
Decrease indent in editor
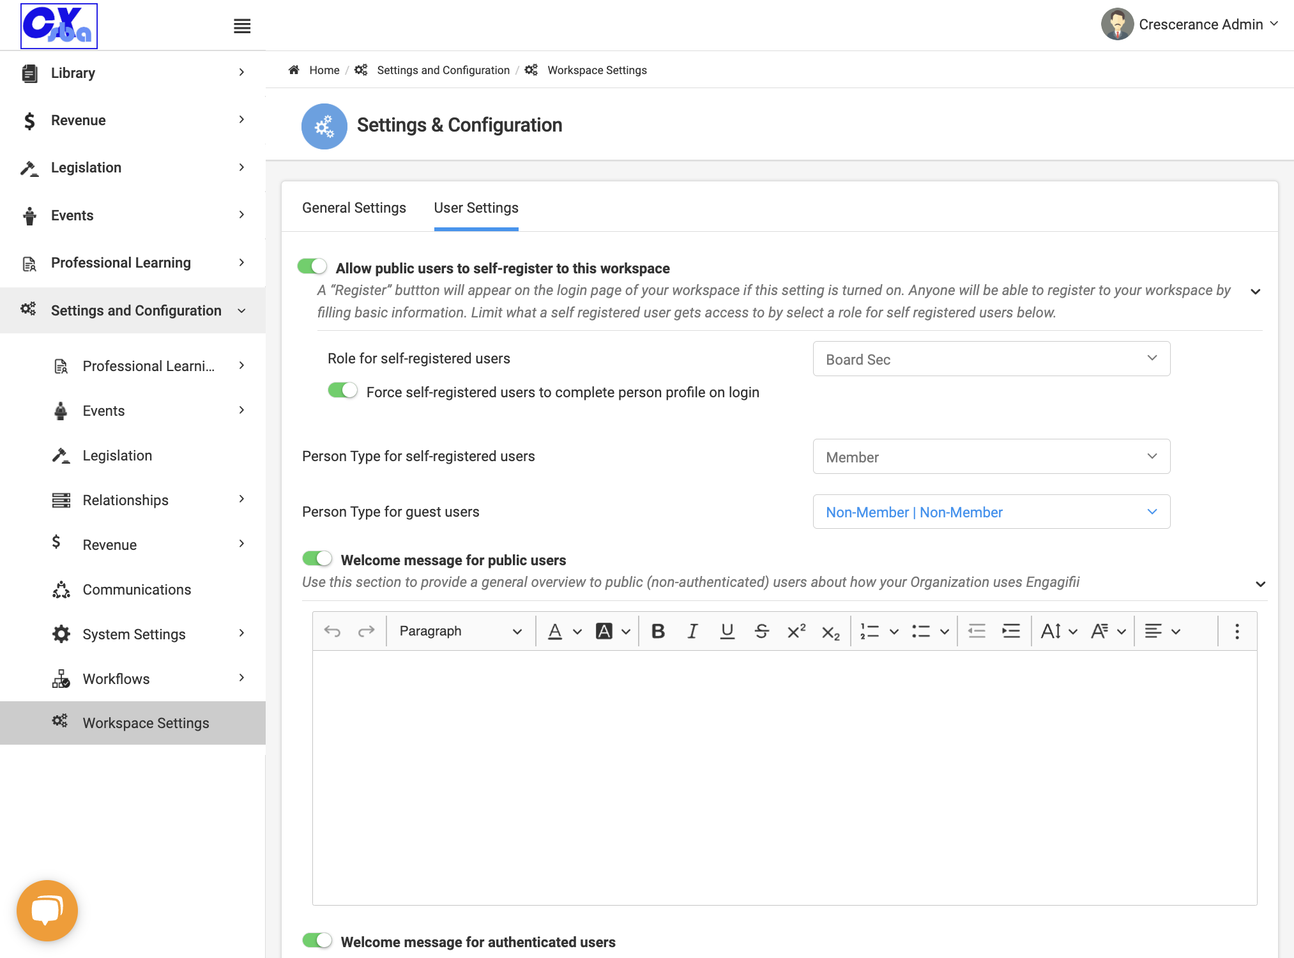[x=977, y=631]
